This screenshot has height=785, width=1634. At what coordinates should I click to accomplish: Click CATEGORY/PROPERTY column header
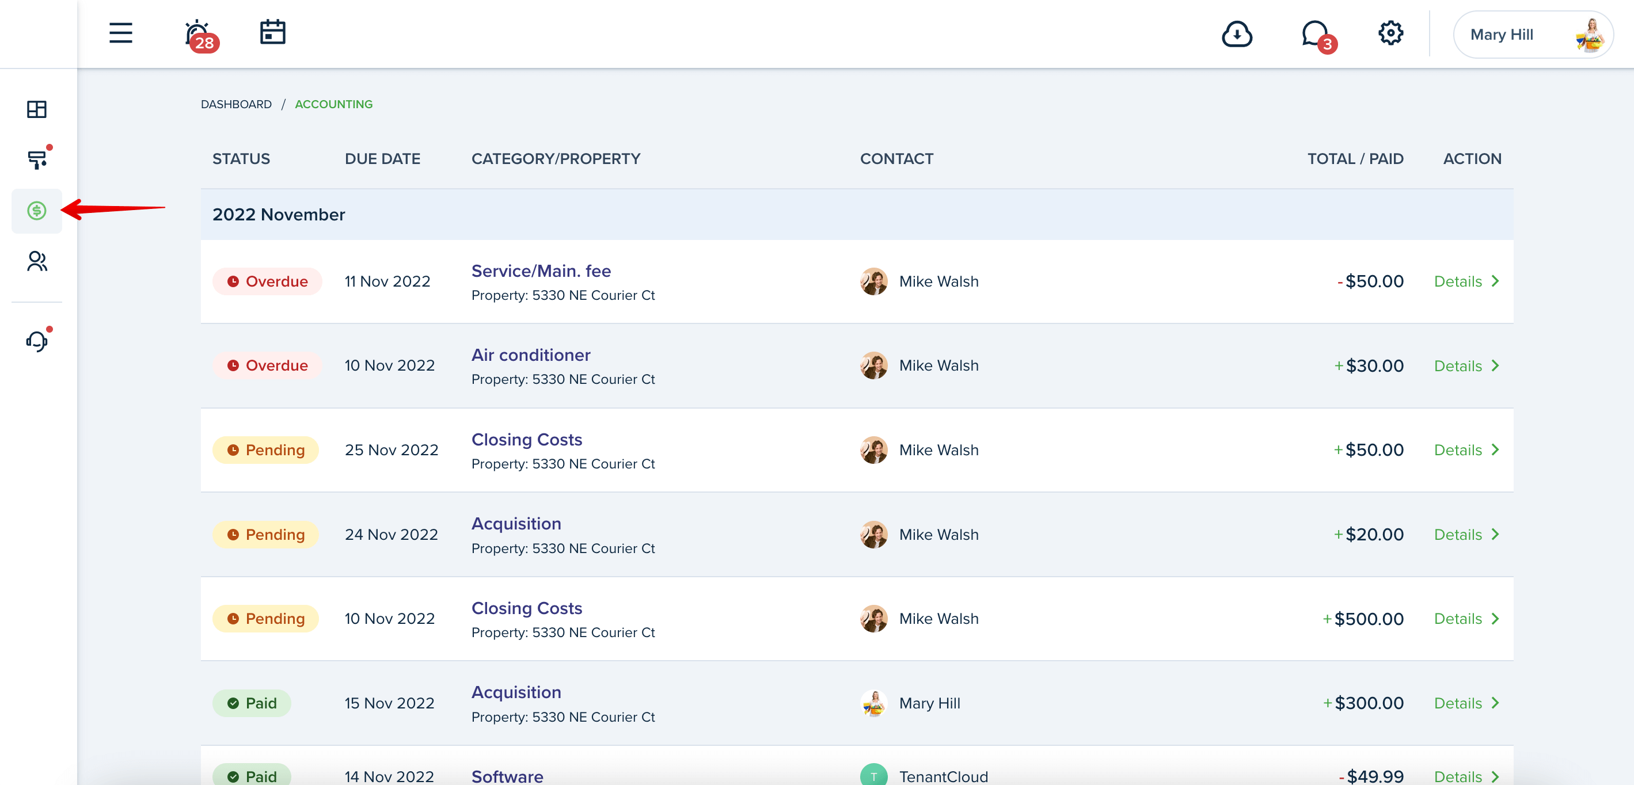click(556, 158)
